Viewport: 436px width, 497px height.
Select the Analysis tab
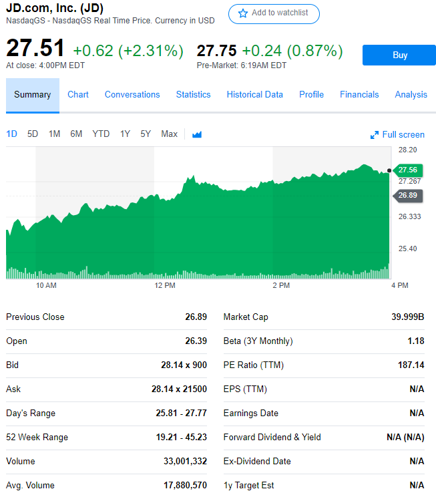(x=411, y=95)
